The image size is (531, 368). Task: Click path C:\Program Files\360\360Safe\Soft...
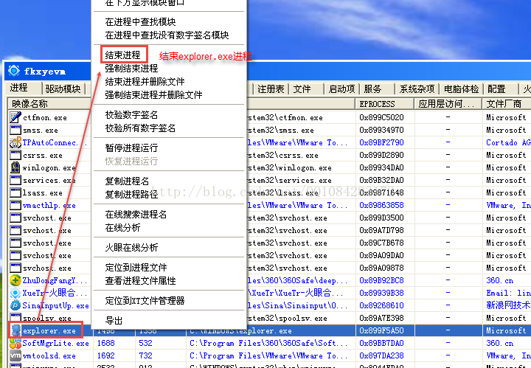point(268,343)
